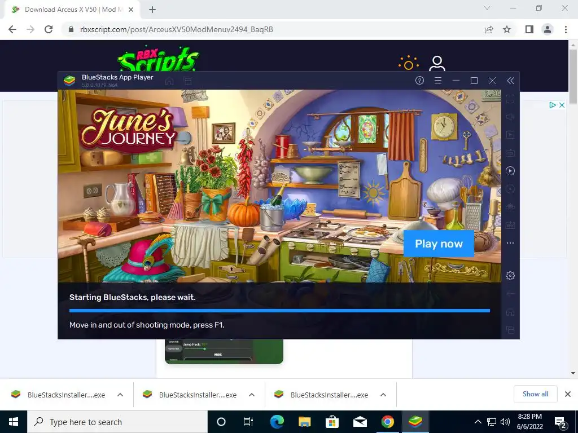View site info via the padlock icon
Screen dimensions: 578x433
(x=71, y=29)
